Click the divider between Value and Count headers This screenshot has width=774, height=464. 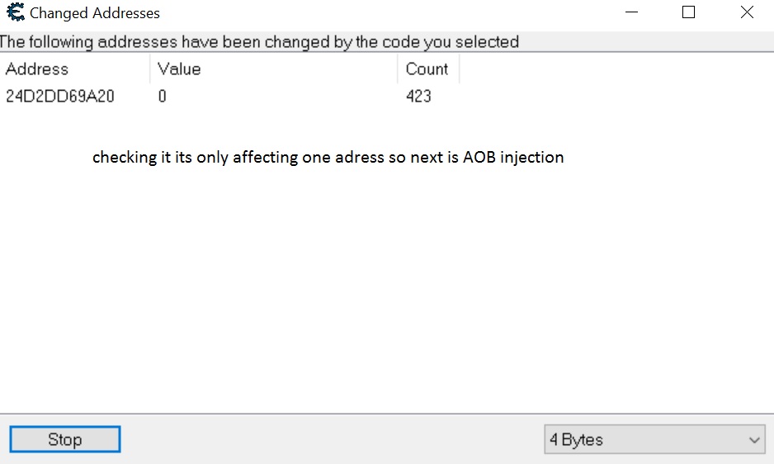click(397, 69)
